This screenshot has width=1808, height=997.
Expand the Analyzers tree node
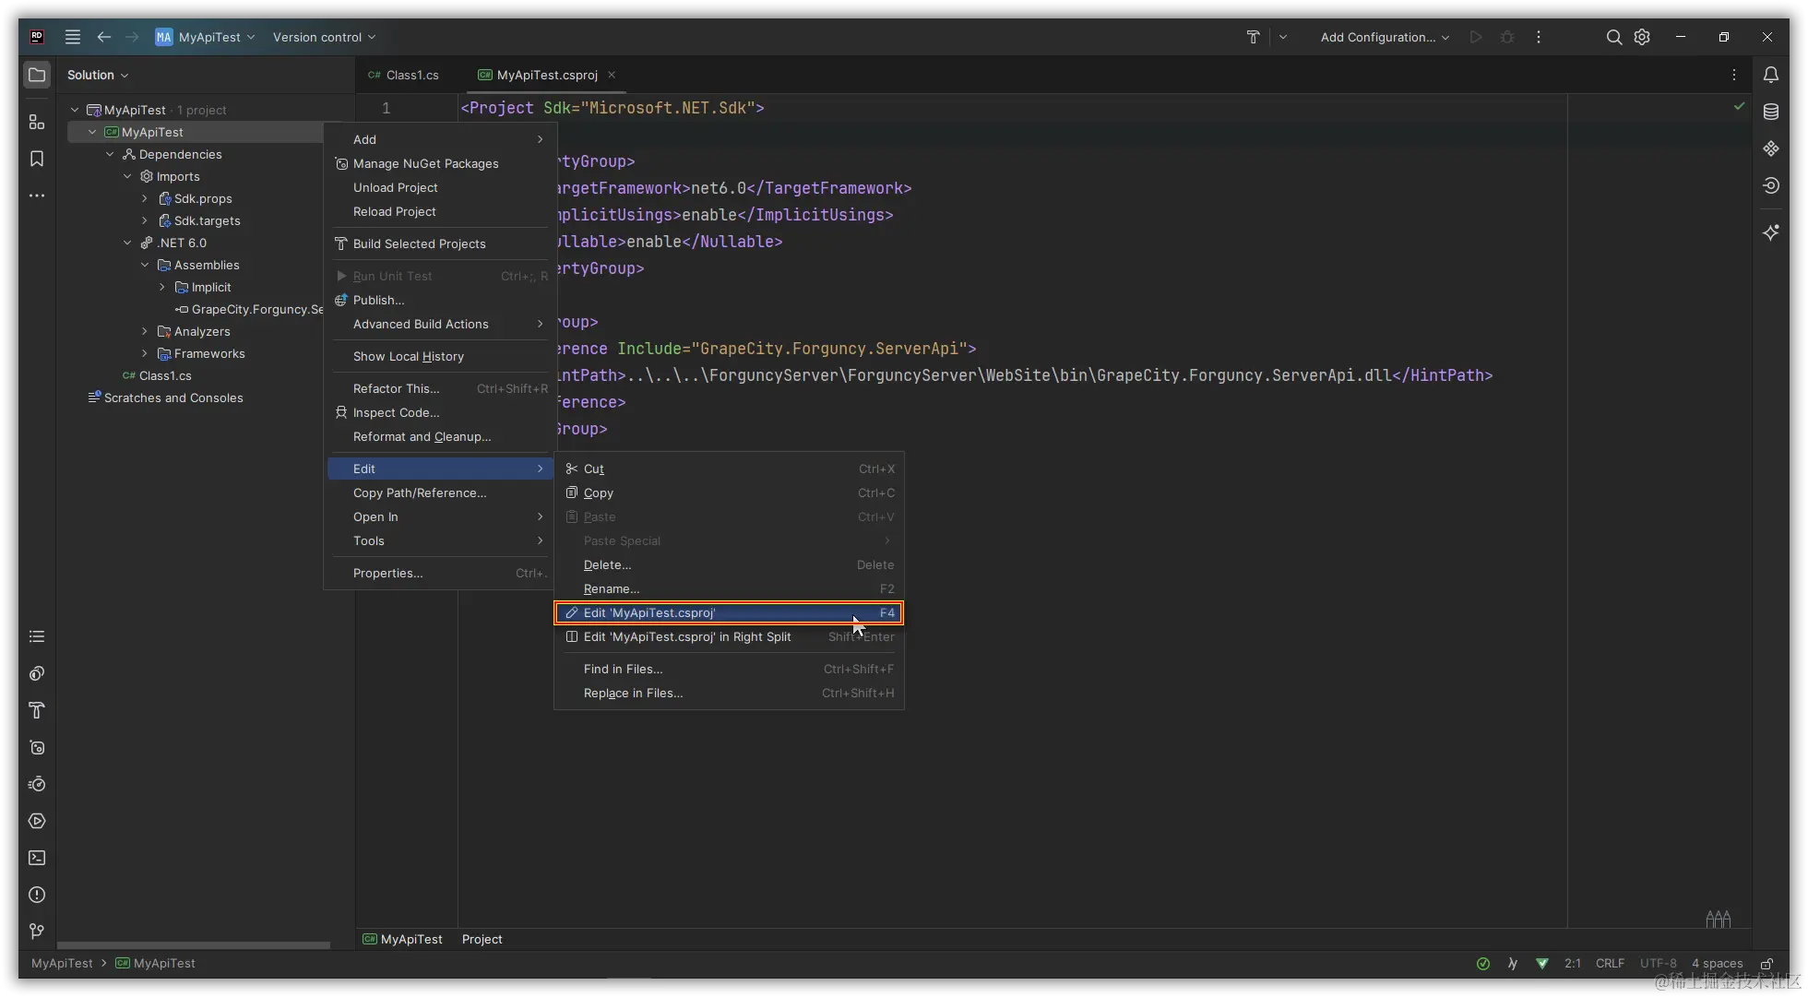tap(145, 331)
